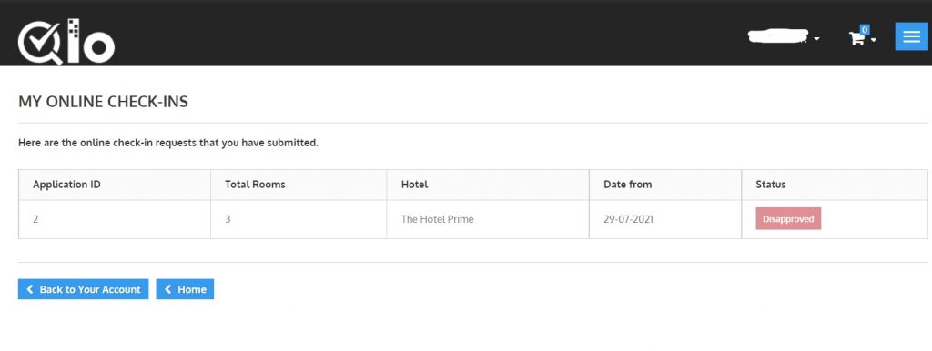The height and width of the screenshot is (351, 932).
Task: Click the cart item count badge
Action: pyautogui.click(x=865, y=29)
